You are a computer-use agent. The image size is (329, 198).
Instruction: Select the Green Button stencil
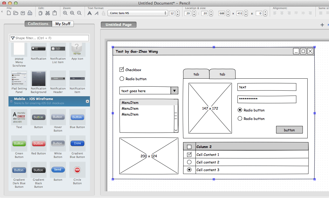click(19, 143)
